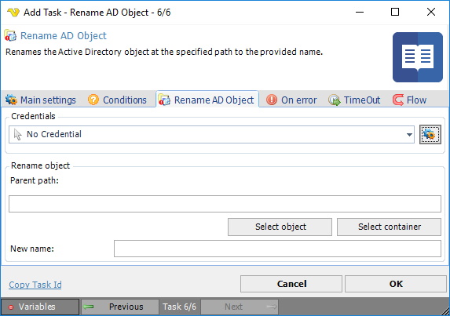
Task: Click the Select object button
Action: point(280,227)
